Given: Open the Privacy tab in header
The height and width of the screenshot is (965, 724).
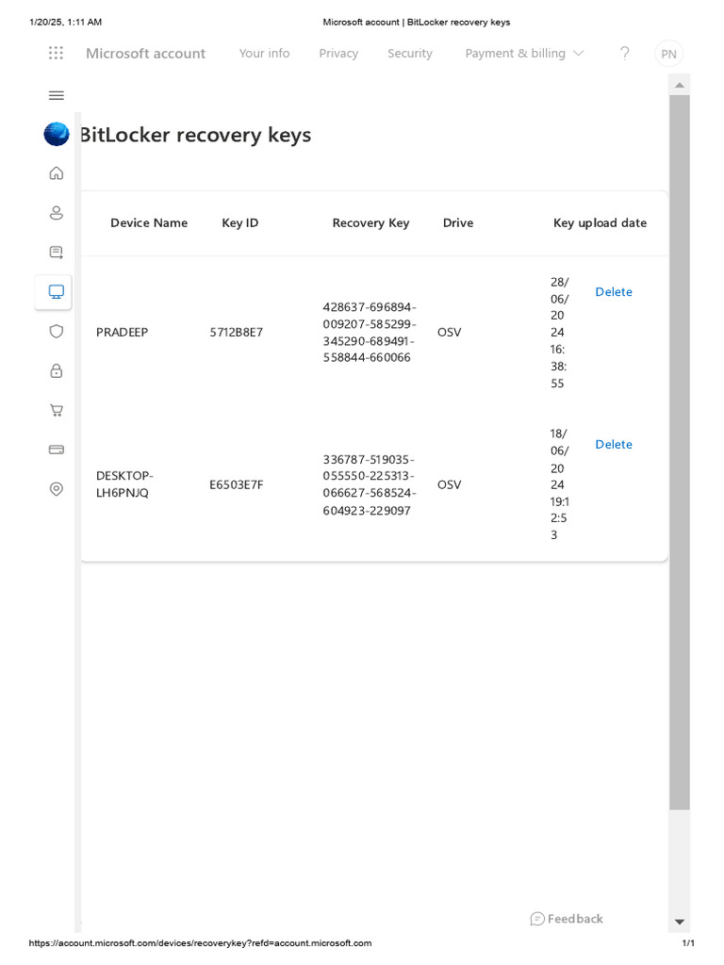Looking at the screenshot, I should [338, 54].
